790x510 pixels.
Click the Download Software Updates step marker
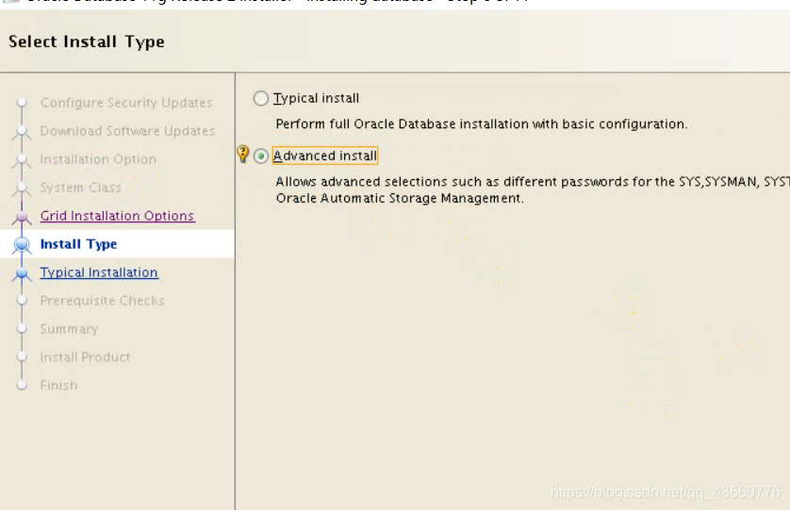pos(22,133)
